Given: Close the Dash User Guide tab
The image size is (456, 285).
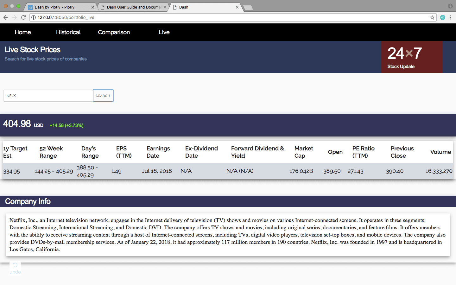Looking at the screenshot, I should [x=165, y=7].
